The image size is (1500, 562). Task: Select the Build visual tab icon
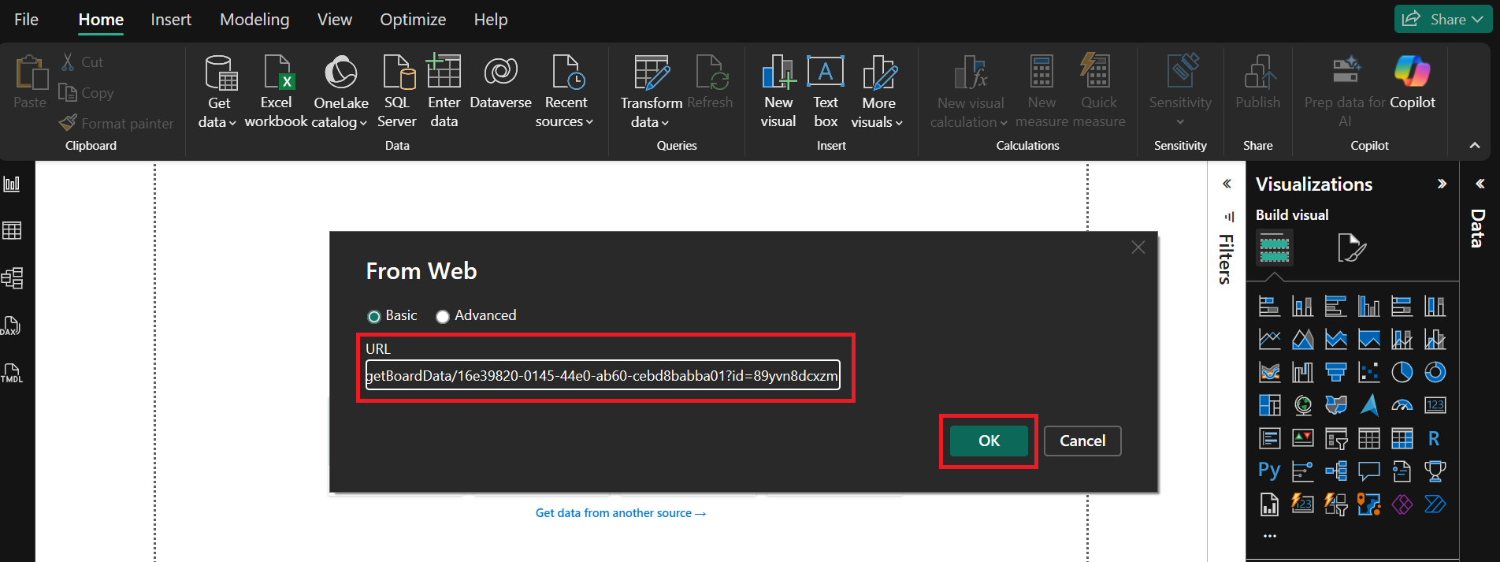[x=1275, y=248]
